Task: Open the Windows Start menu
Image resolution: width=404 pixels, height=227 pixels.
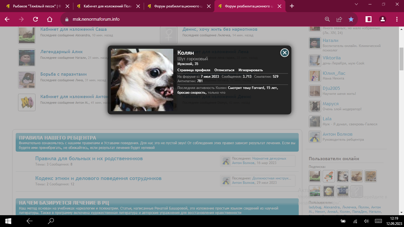Action: (x=8, y=221)
